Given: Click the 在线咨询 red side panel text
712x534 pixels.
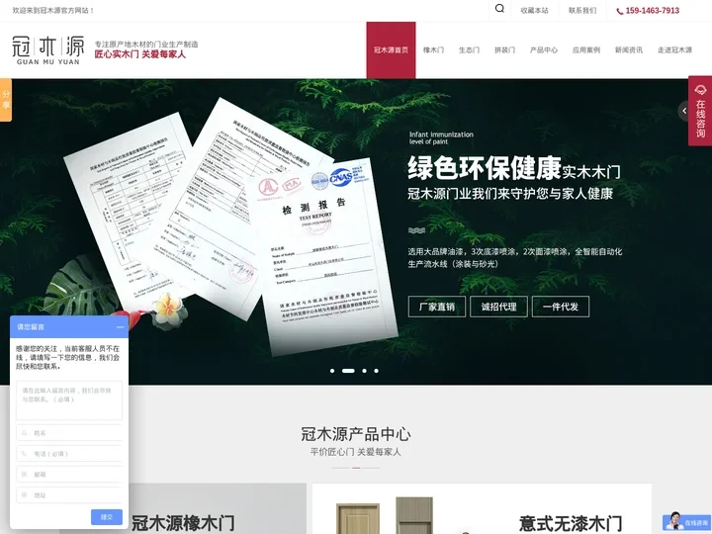Looking at the screenshot, I should pos(701,119).
